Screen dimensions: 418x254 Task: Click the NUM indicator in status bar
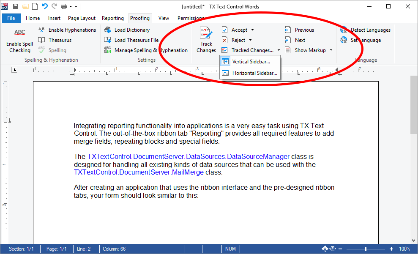tap(230, 249)
